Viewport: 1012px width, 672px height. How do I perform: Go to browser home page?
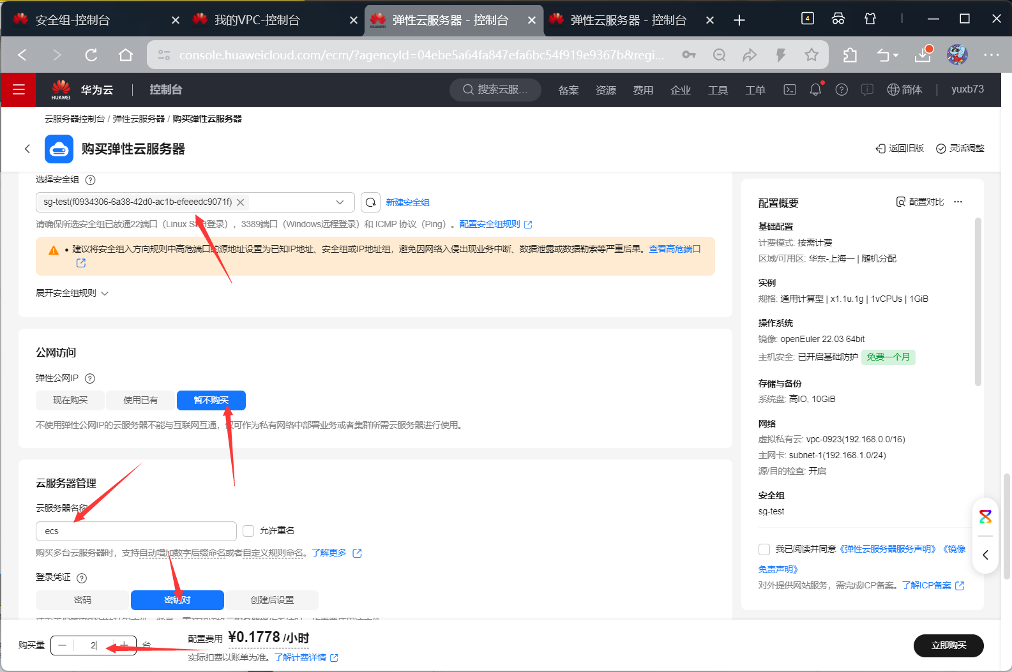pyautogui.click(x=126, y=55)
